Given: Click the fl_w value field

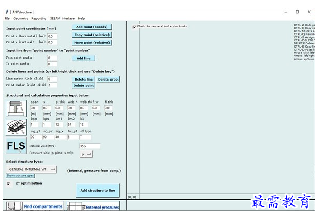Looking at the screenshot, I should pos(96,108).
